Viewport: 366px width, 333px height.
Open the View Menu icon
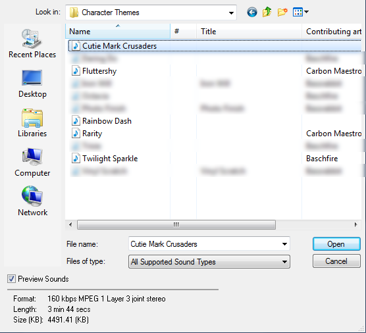tap(298, 12)
